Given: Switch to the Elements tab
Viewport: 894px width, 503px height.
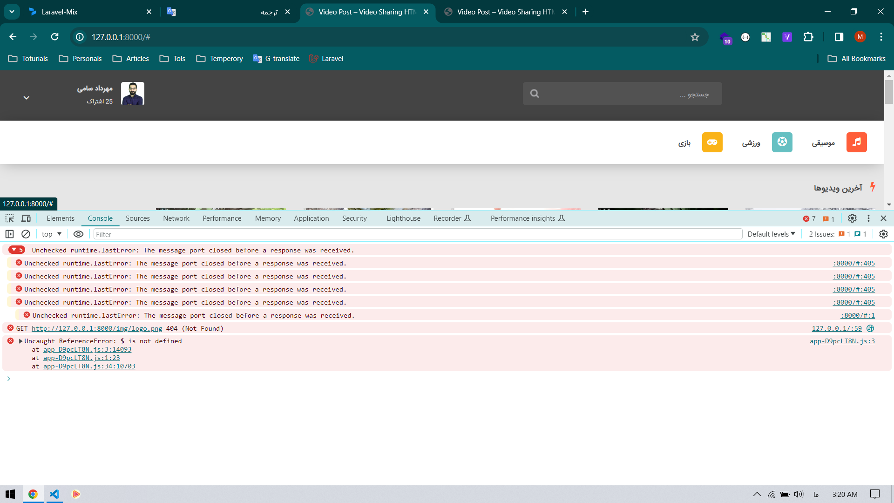Looking at the screenshot, I should coord(61,218).
